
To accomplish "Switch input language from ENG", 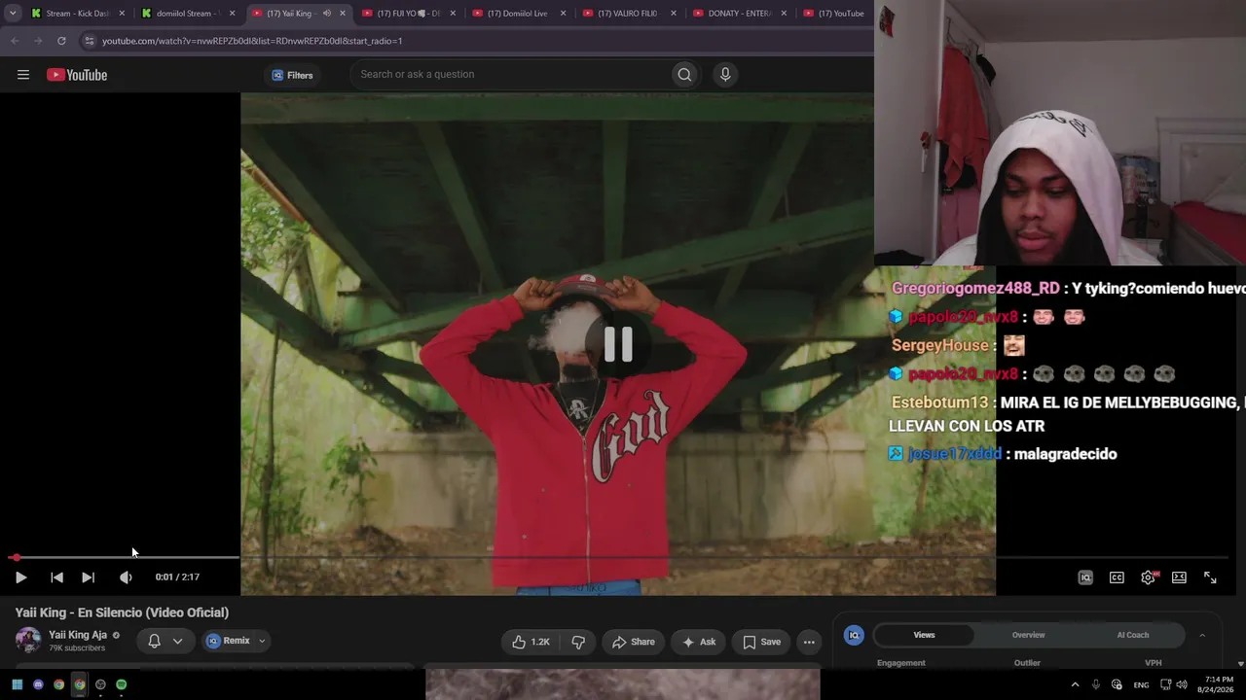I will tap(1141, 684).
